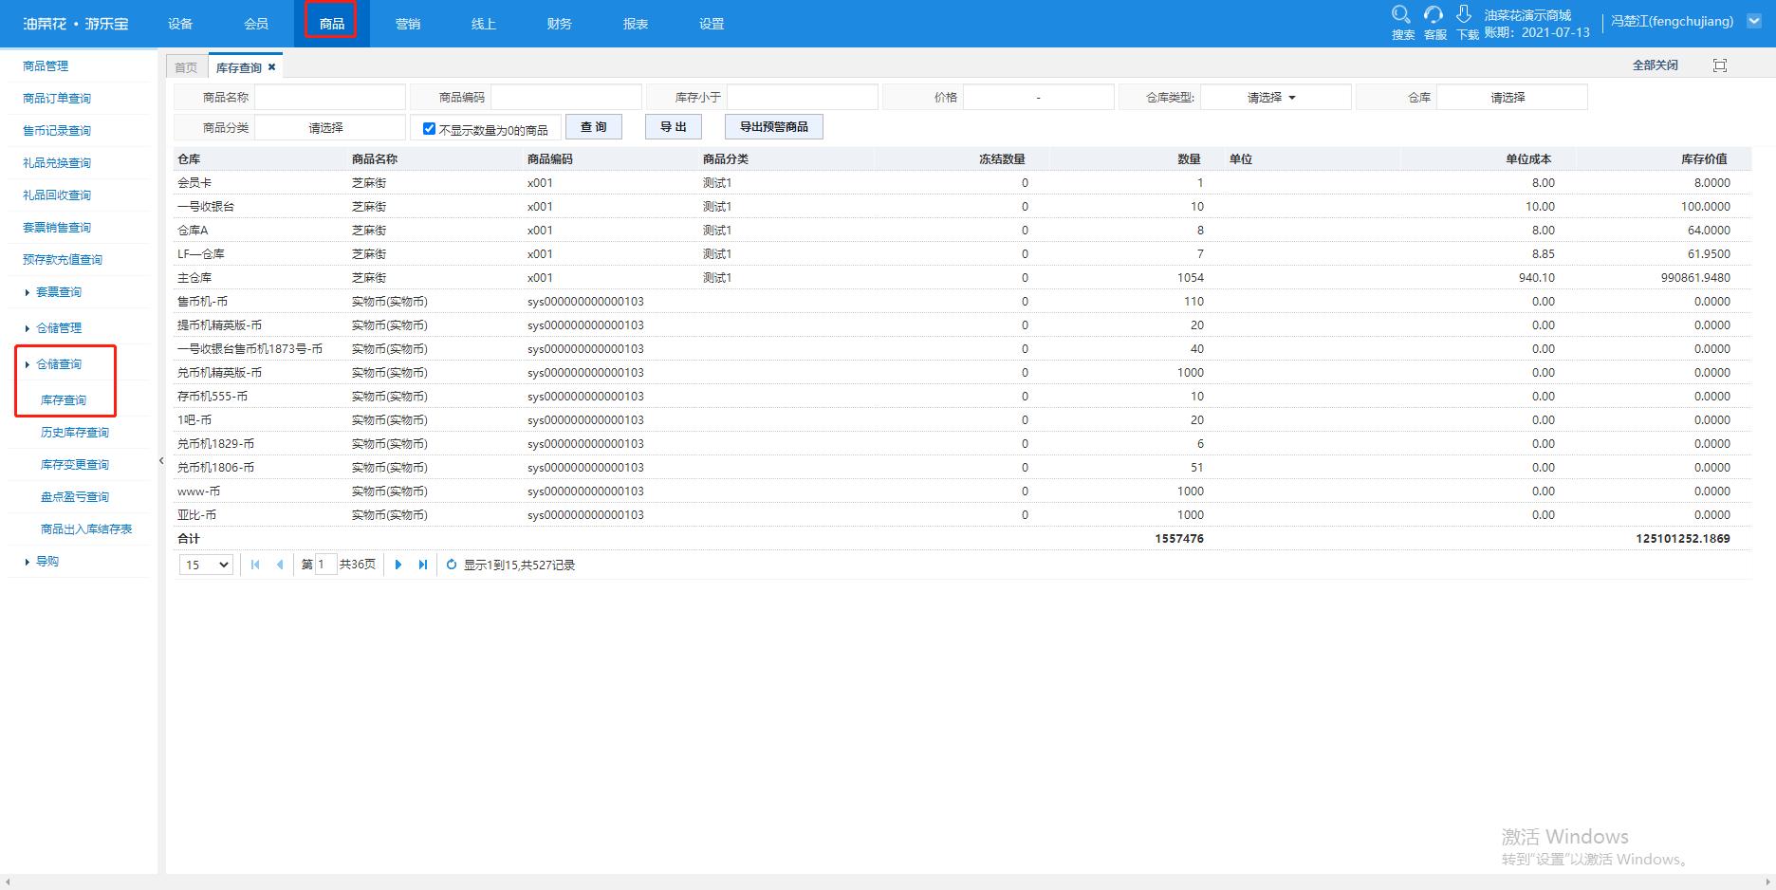Open 商品管理 sidebar item
The width and height of the screenshot is (1776, 890).
coord(46,66)
